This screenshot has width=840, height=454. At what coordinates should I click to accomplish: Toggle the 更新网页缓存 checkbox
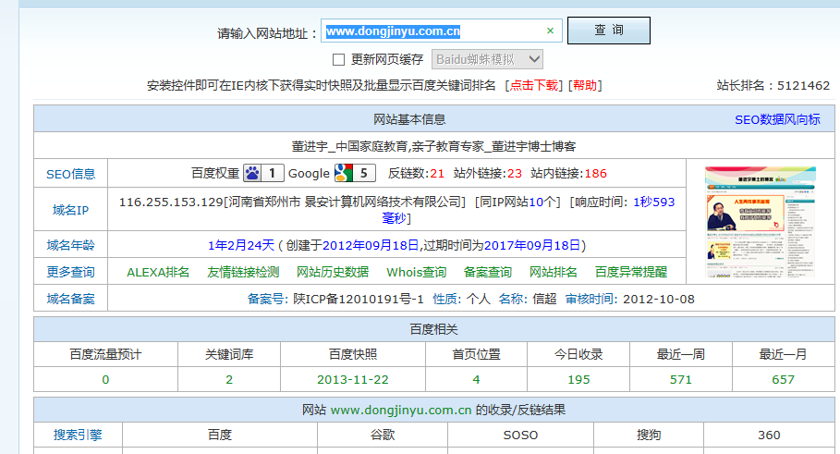338,59
